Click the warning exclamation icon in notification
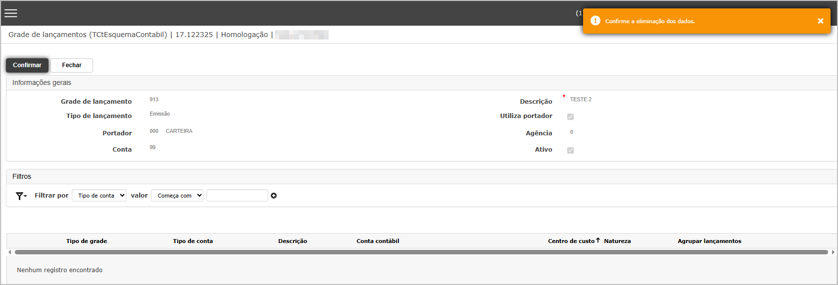The height and width of the screenshot is (285, 838). pyautogui.click(x=595, y=21)
